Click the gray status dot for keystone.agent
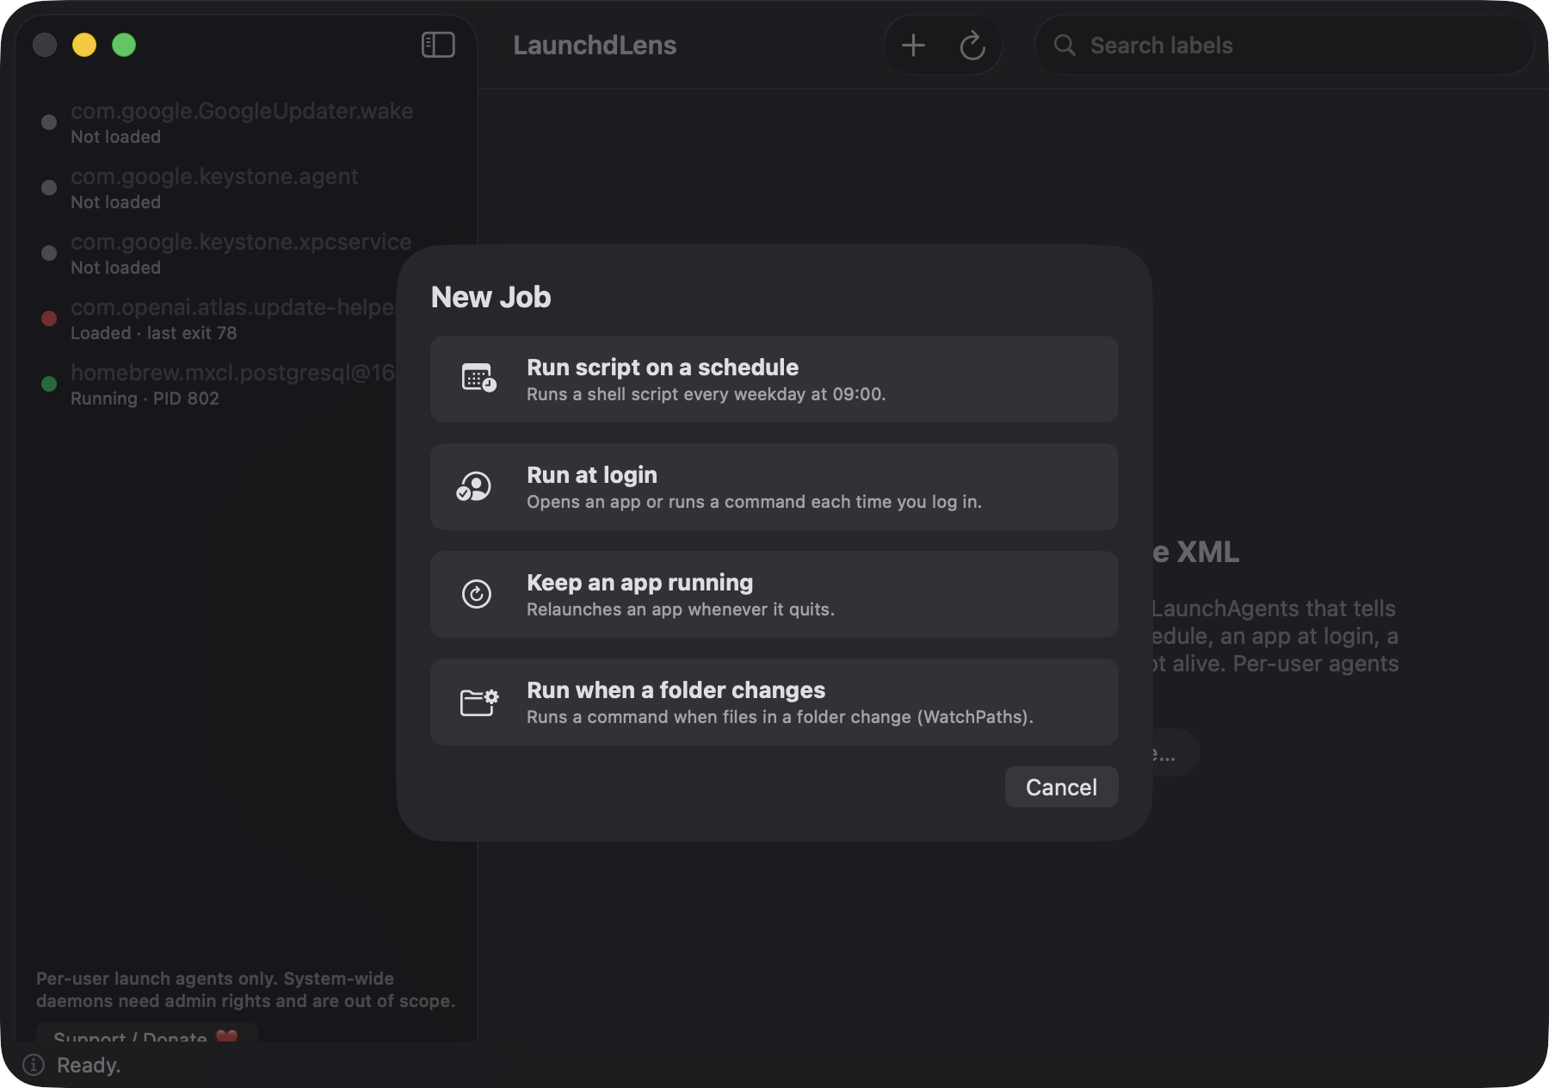This screenshot has width=1549, height=1088. point(49,188)
